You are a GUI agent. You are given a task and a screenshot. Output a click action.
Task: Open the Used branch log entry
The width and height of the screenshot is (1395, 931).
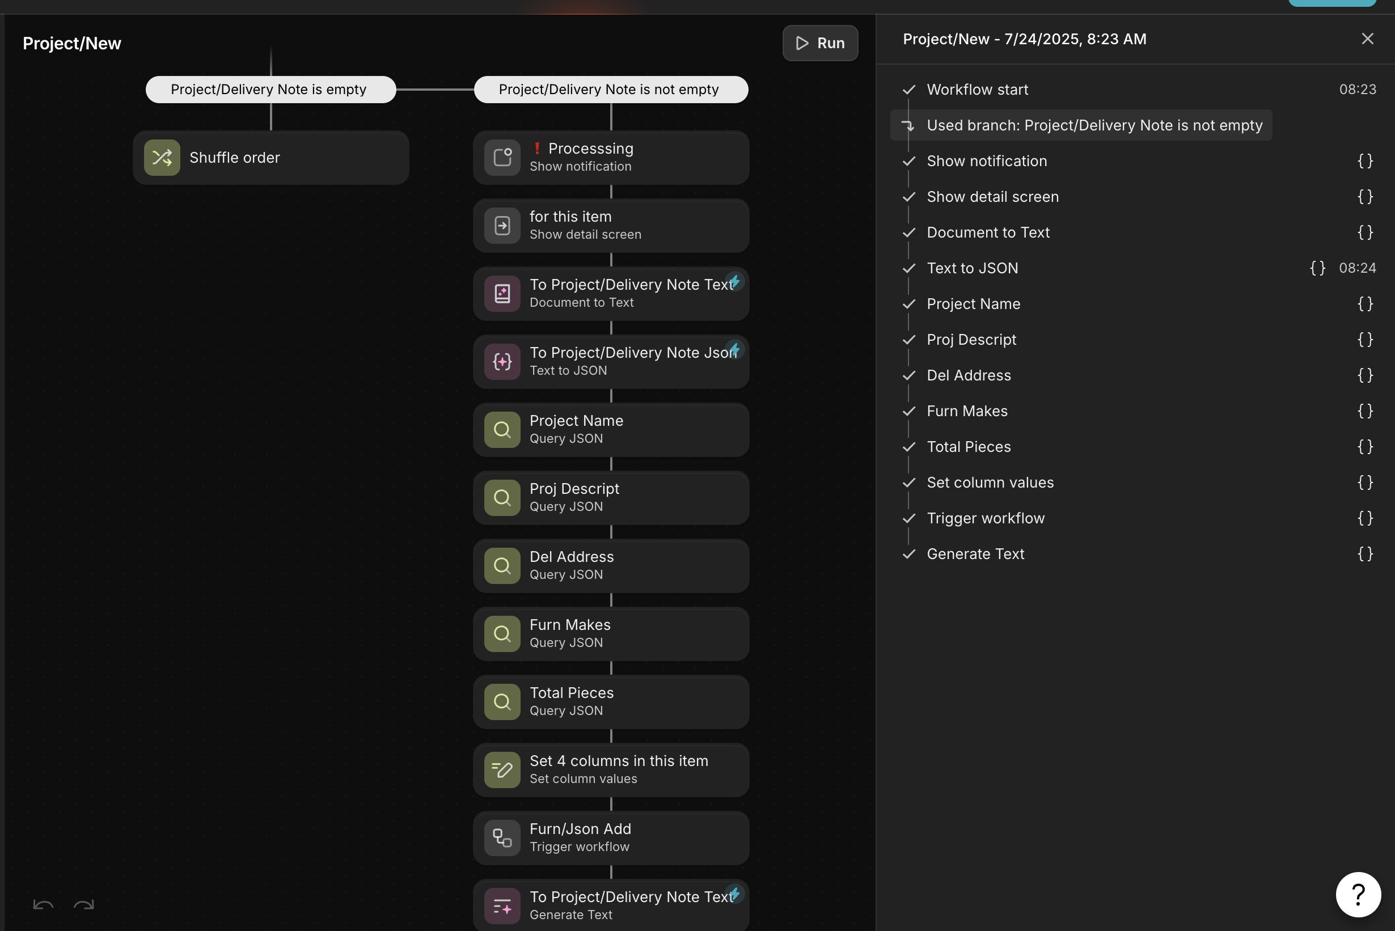1080,125
